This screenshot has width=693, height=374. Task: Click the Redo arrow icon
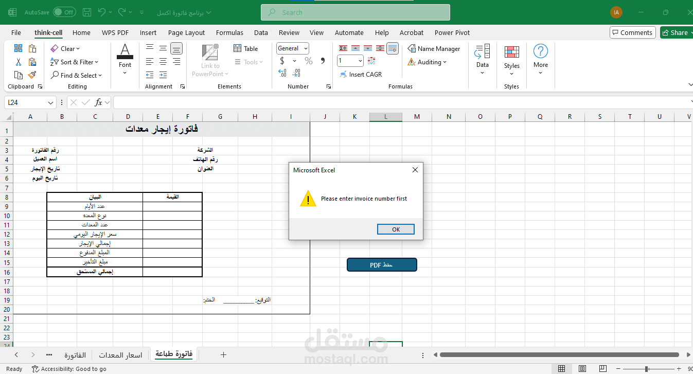(122, 12)
